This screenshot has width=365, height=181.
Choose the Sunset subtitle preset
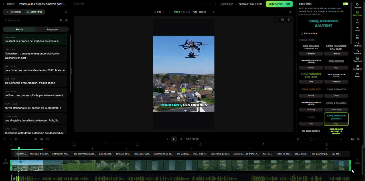click(311, 91)
